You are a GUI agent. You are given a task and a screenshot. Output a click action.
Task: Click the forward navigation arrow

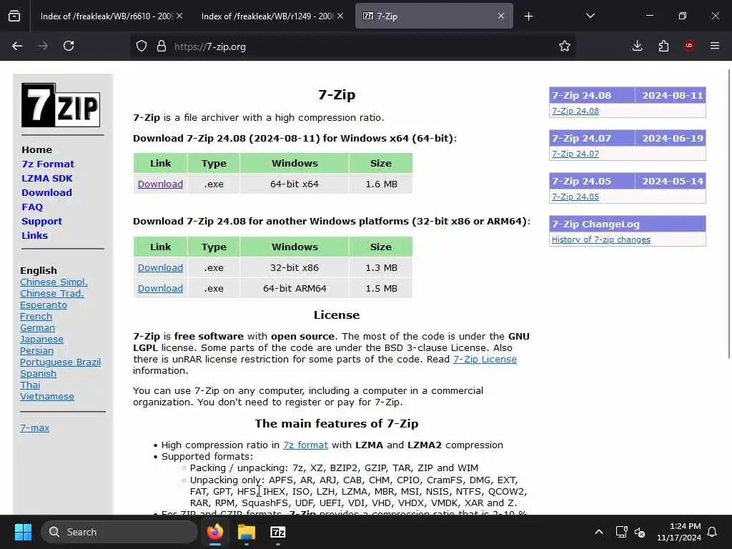(x=42, y=46)
